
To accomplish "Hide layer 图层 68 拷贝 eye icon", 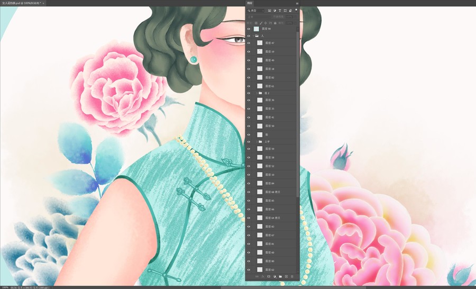I will tap(249, 192).
